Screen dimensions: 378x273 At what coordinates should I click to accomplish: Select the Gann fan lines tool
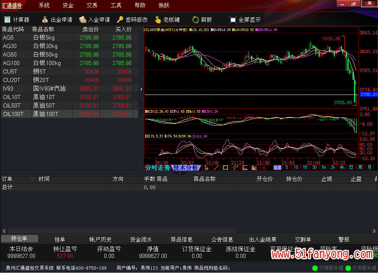(254, 168)
